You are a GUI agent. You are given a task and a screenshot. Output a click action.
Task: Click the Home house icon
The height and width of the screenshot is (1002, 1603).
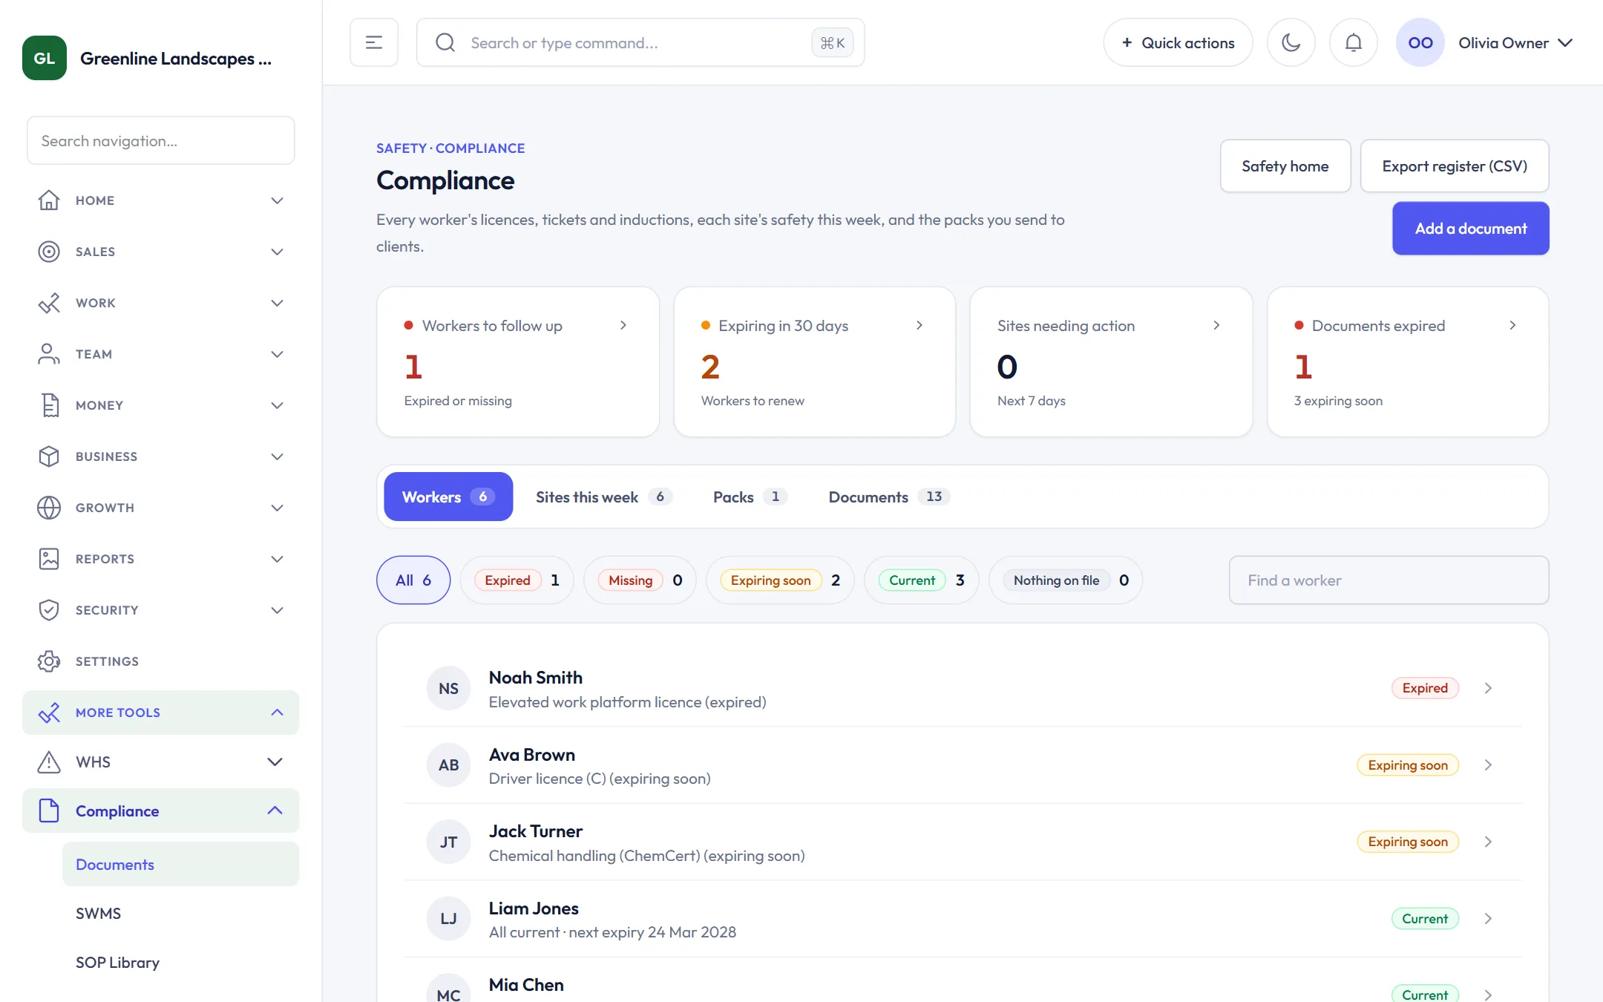point(49,200)
